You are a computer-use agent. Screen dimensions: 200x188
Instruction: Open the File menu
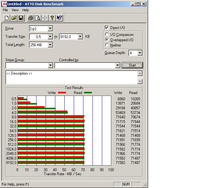point(5,10)
